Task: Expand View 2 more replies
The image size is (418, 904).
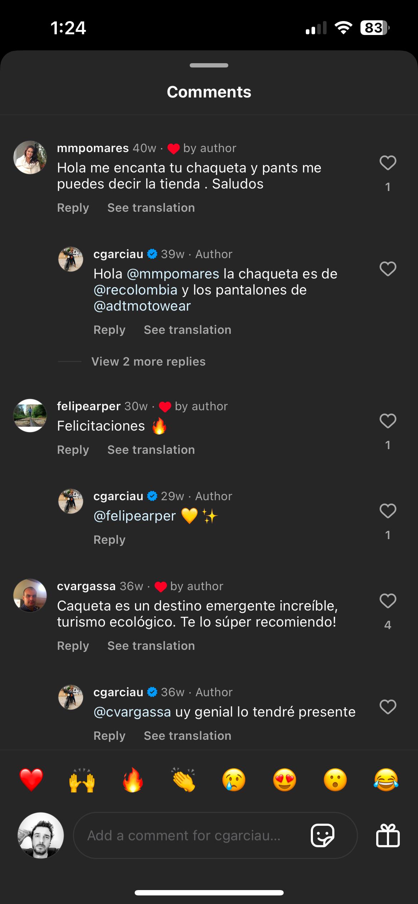Action: pos(148,362)
